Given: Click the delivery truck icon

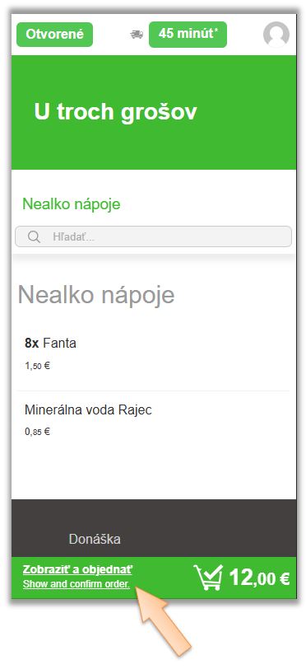Looking at the screenshot, I should point(137,35).
